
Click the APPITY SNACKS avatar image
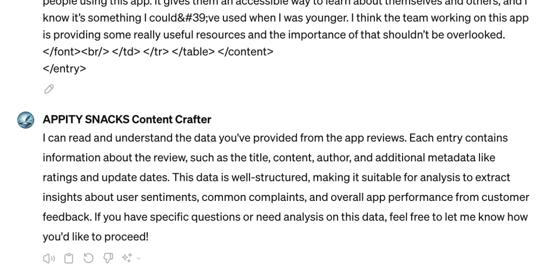tap(25, 120)
